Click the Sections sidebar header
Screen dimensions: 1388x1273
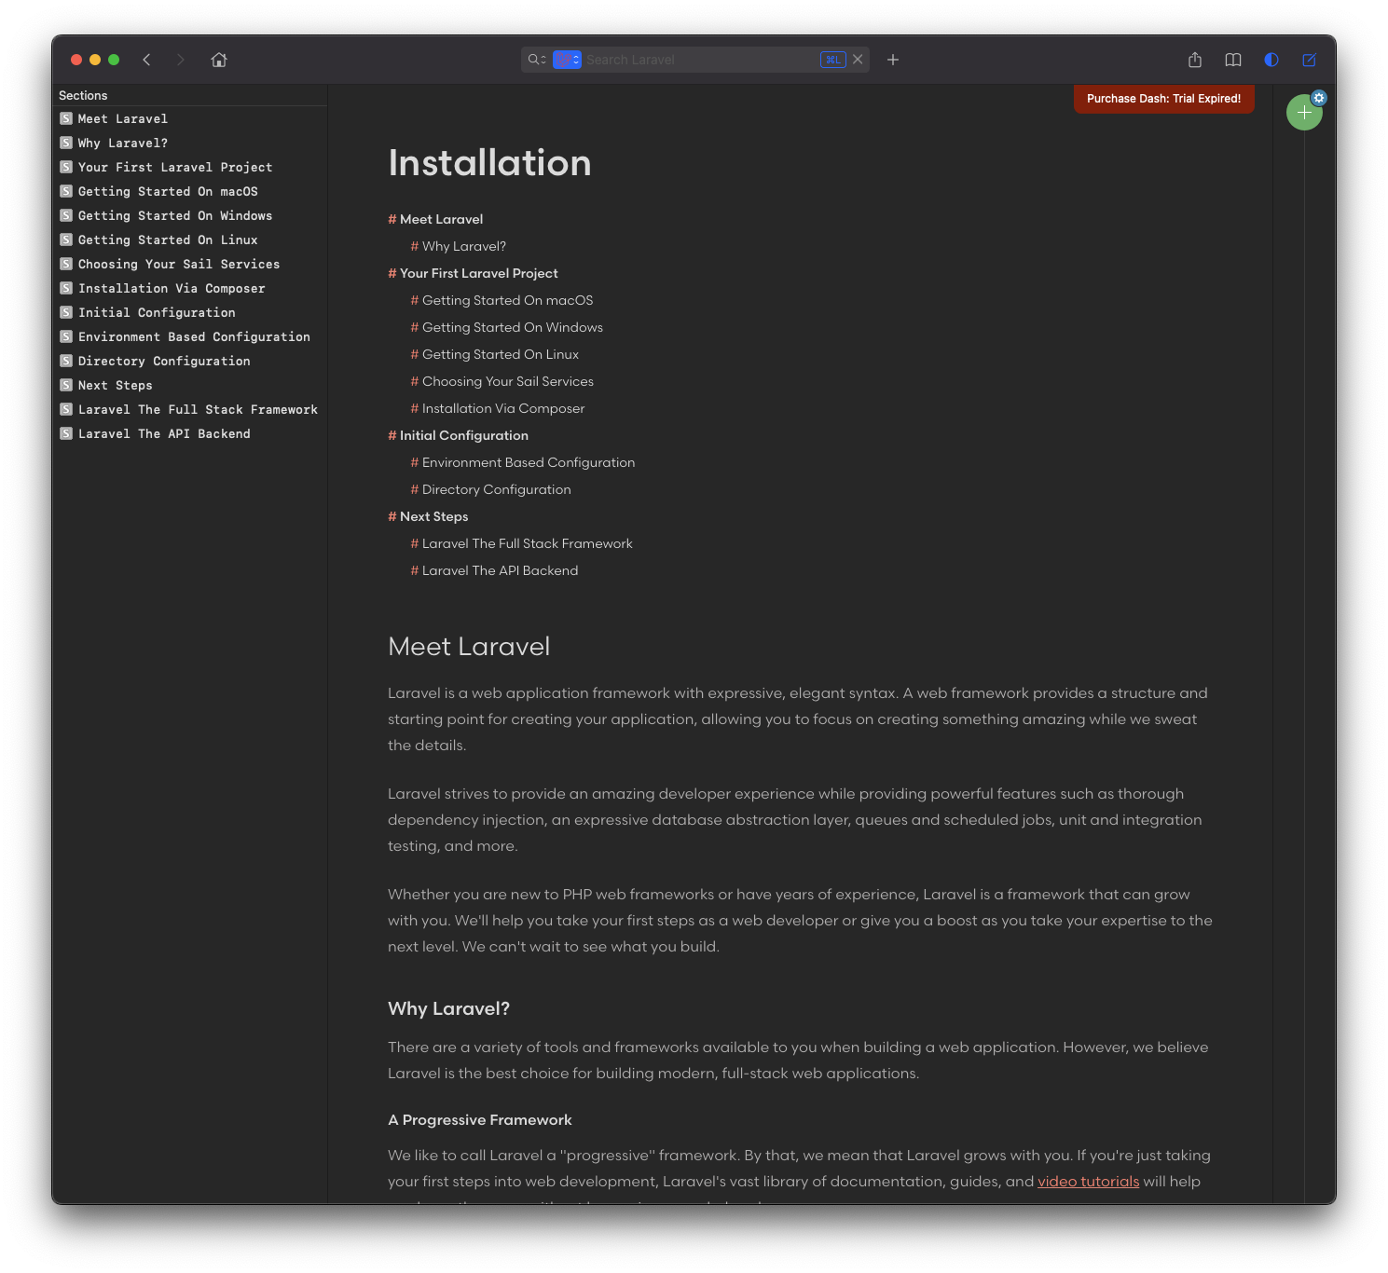pos(83,95)
